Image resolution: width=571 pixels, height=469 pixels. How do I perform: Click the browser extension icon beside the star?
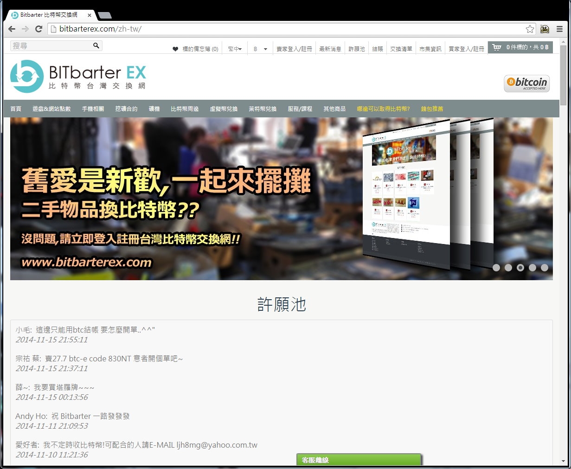(x=545, y=29)
